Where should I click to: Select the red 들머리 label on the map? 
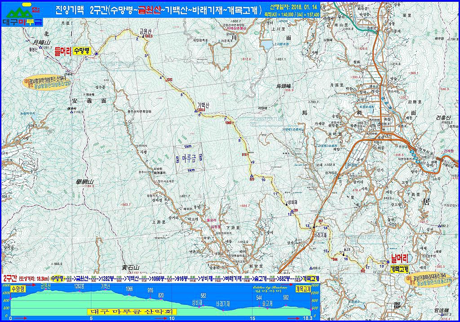coord(63,52)
